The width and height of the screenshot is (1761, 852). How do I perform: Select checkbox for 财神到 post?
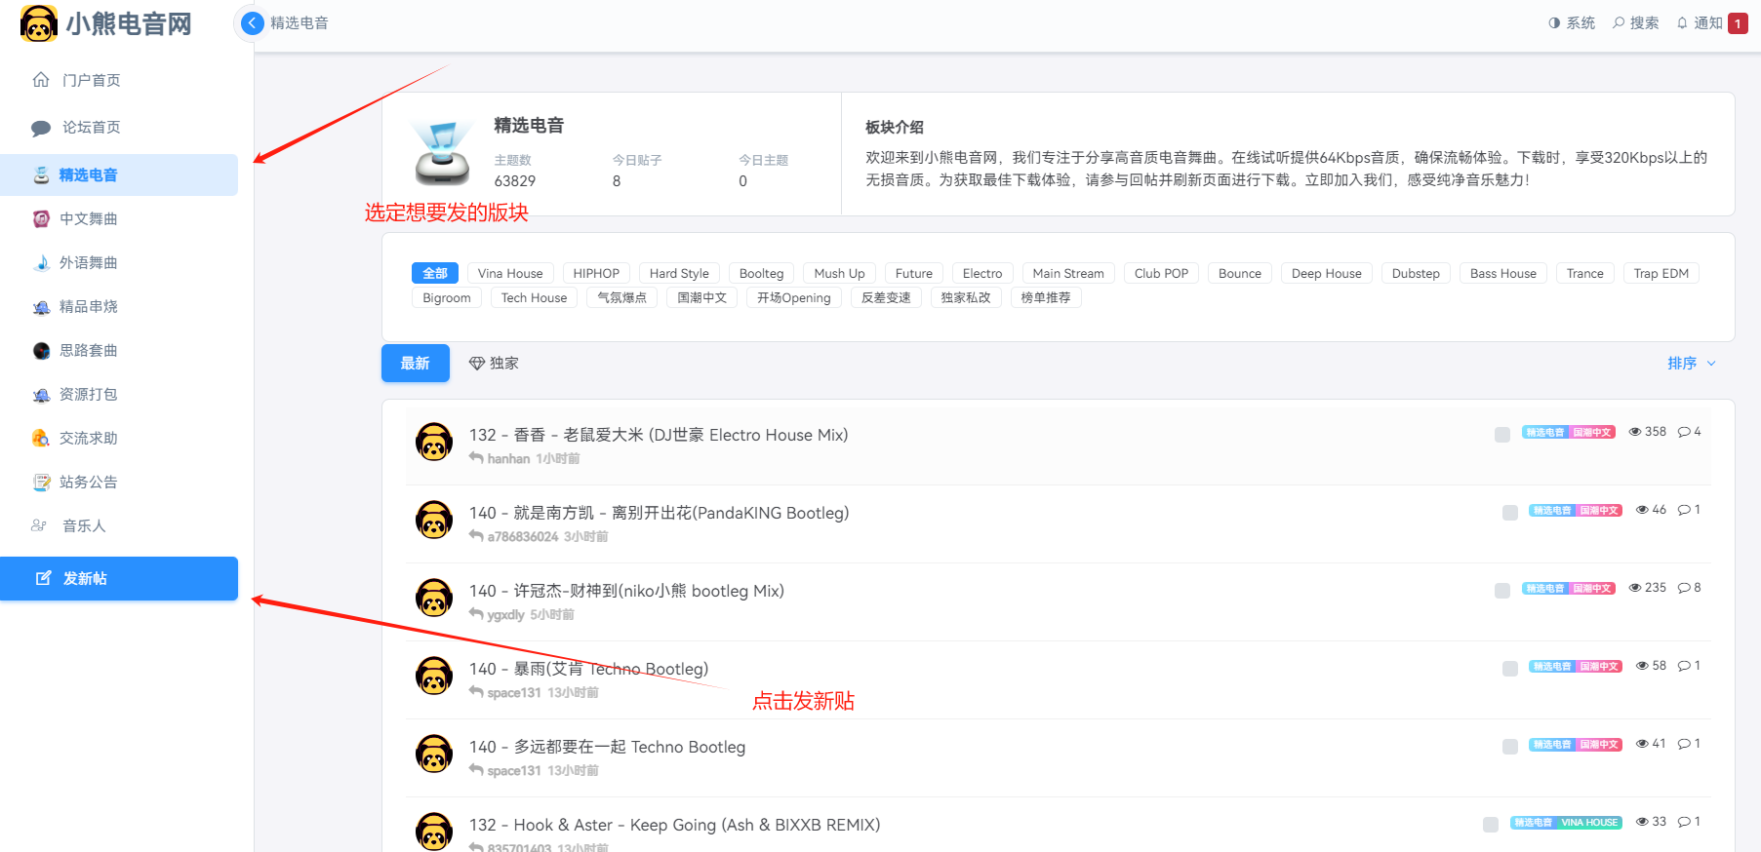point(1502,591)
